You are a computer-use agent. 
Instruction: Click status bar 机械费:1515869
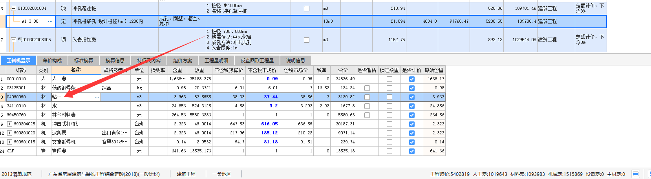[565, 174]
